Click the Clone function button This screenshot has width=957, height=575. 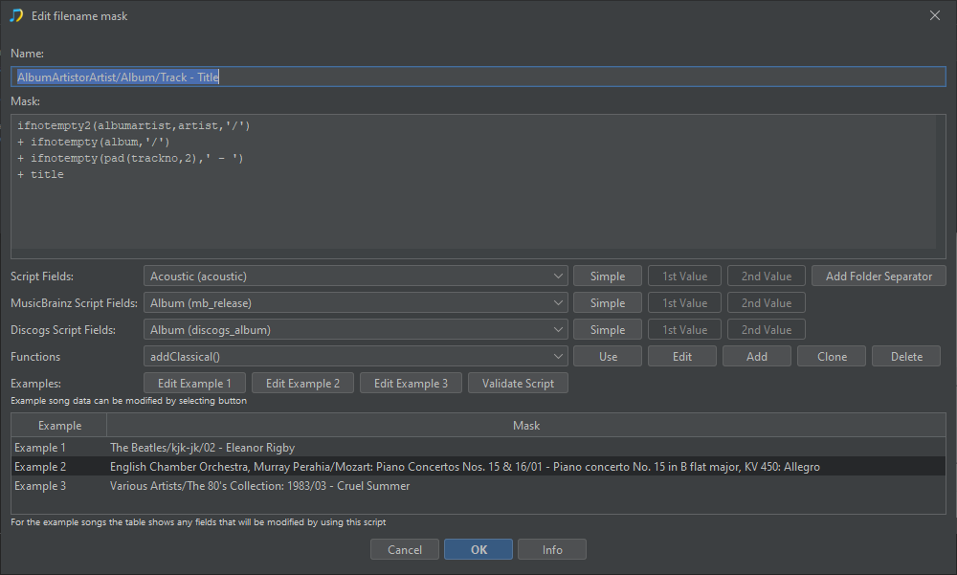pos(832,357)
